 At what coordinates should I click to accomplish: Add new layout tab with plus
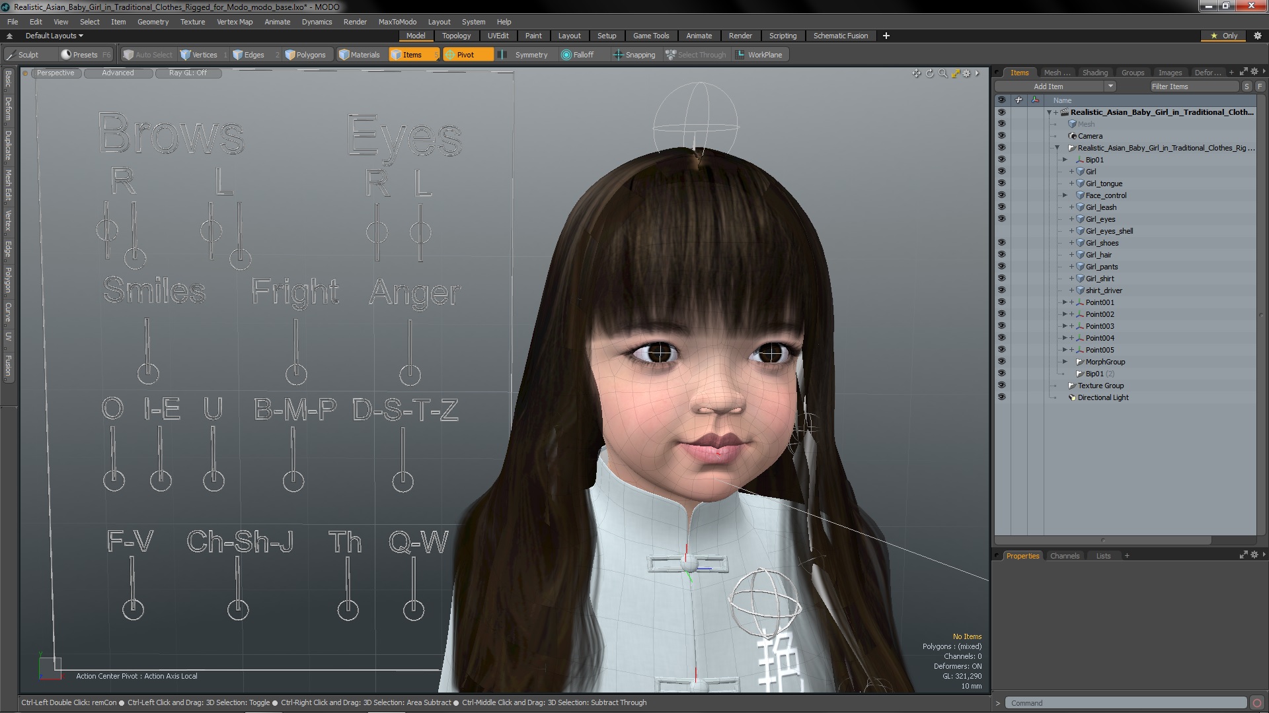886,36
